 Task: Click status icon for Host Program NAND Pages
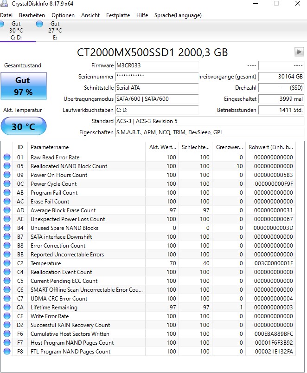tap(7, 342)
